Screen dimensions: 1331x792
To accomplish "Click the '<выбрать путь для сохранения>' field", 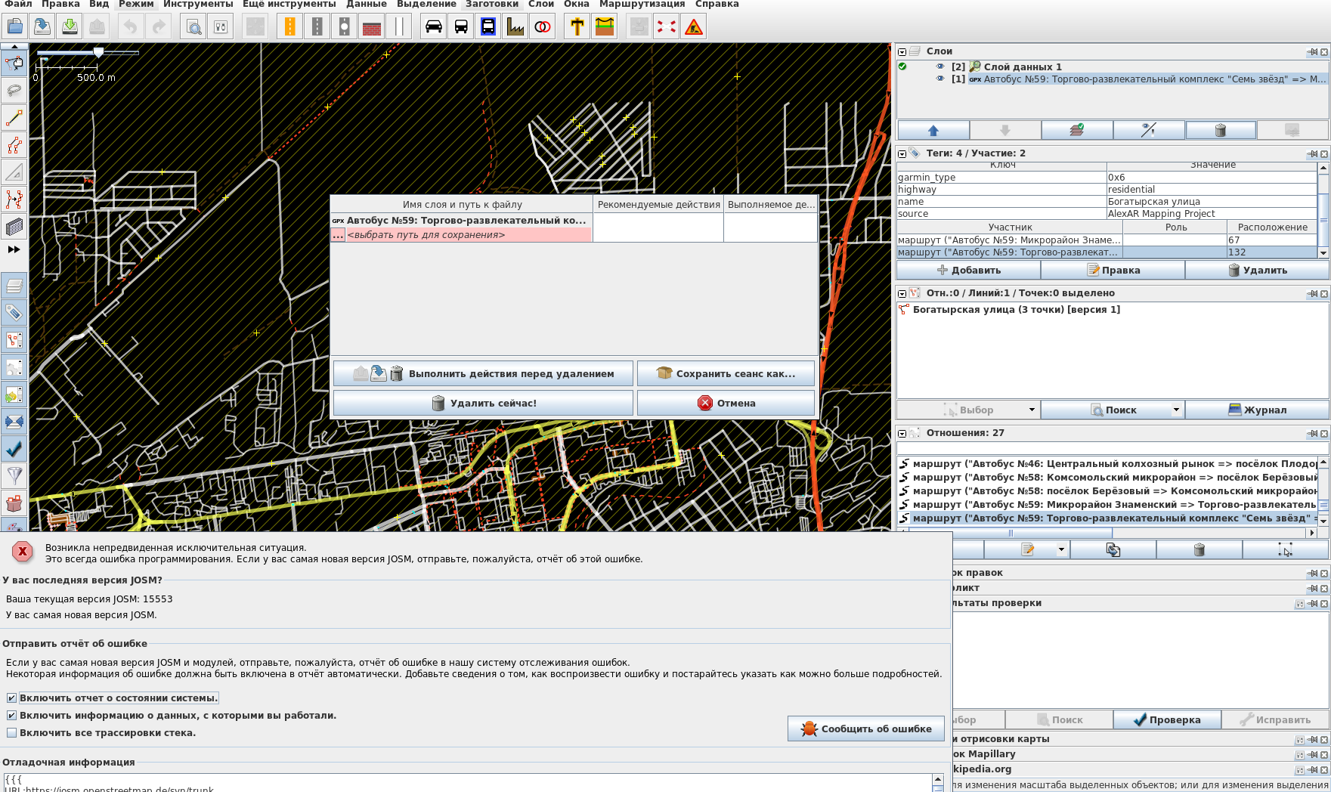I will pos(469,235).
